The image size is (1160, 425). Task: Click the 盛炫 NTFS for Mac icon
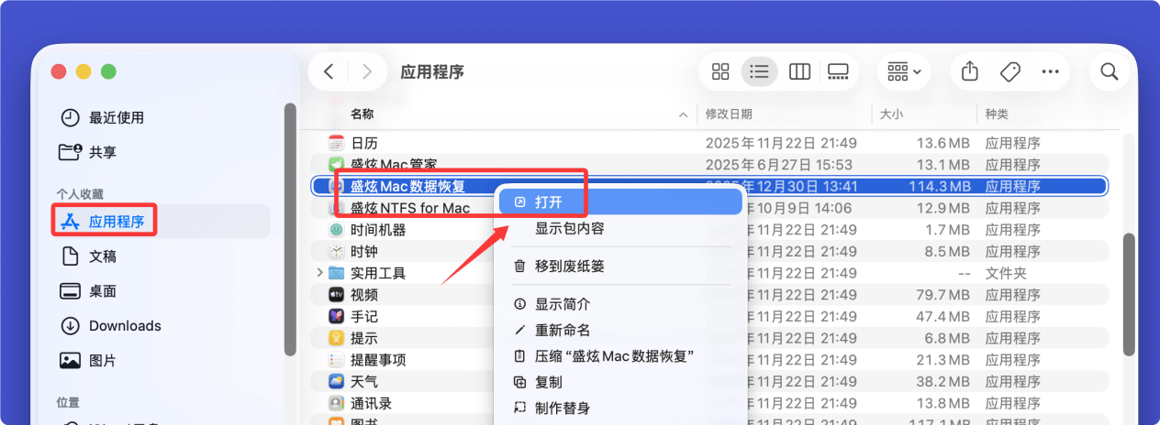pyautogui.click(x=336, y=208)
